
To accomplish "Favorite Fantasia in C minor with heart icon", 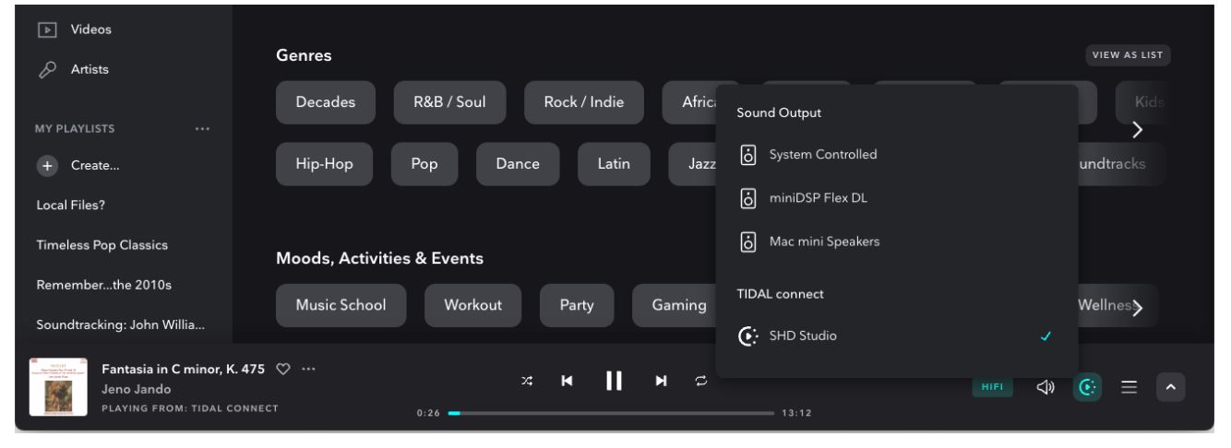I will coord(283,370).
